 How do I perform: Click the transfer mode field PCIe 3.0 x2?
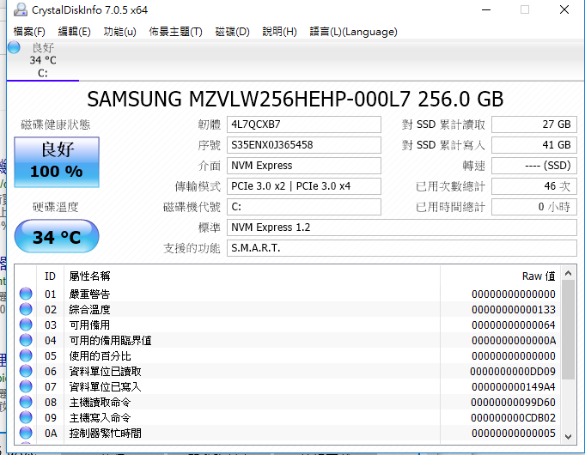point(304,186)
